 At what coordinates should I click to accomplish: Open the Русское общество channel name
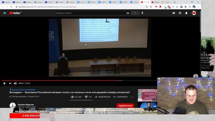tap(26, 105)
